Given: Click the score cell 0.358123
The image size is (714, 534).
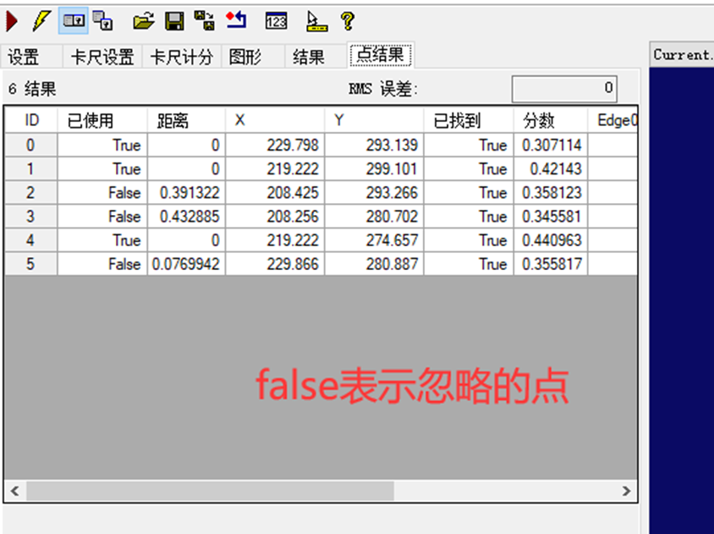Looking at the screenshot, I should 551,193.
